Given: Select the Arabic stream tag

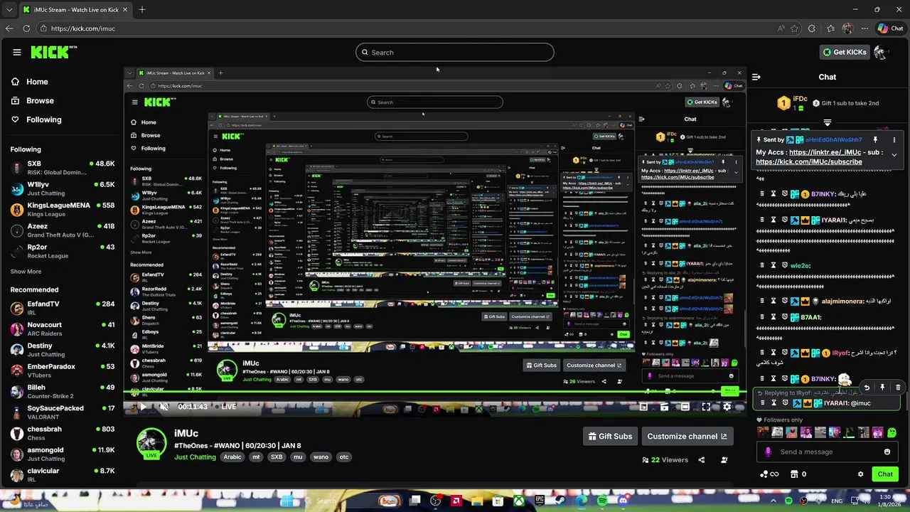Looking at the screenshot, I should pyautogui.click(x=232, y=457).
